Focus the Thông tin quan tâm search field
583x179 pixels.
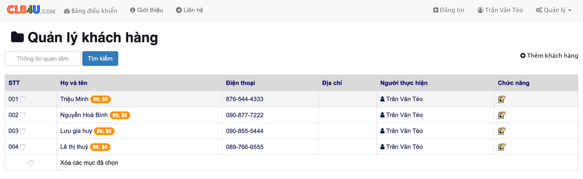click(x=42, y=58)
